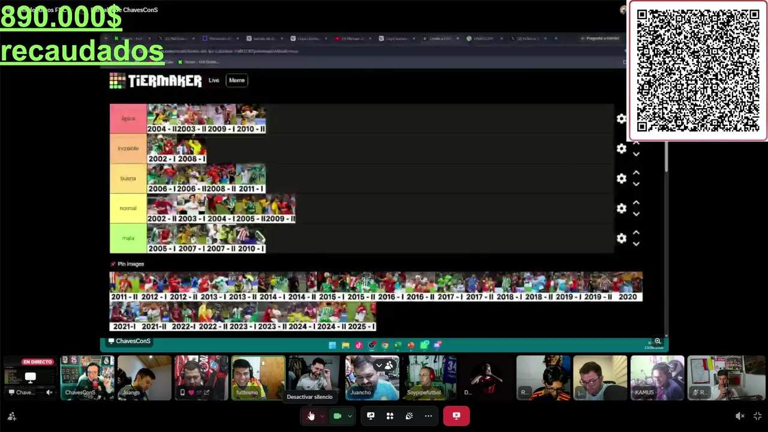Select the 2009 - II image in normal
The height and width of the screenshot is (432, 768).
281,209
